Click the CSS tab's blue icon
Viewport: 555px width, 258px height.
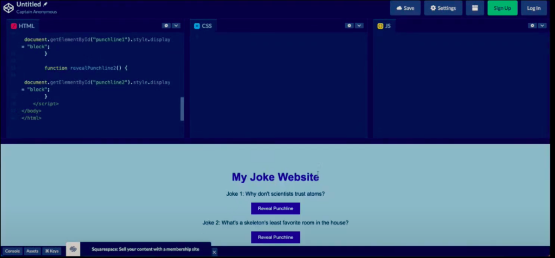pos(197,26)
